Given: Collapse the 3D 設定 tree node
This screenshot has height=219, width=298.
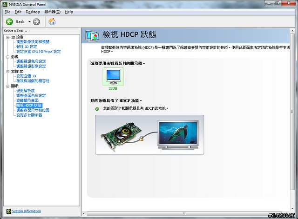Looking at the screenshot, I should click(8, 37).
